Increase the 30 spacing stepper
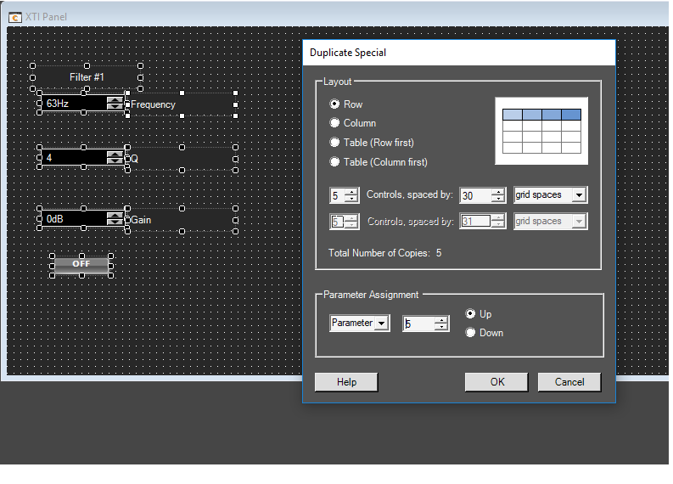Screen dimensions: 673x484 (498, 192)
